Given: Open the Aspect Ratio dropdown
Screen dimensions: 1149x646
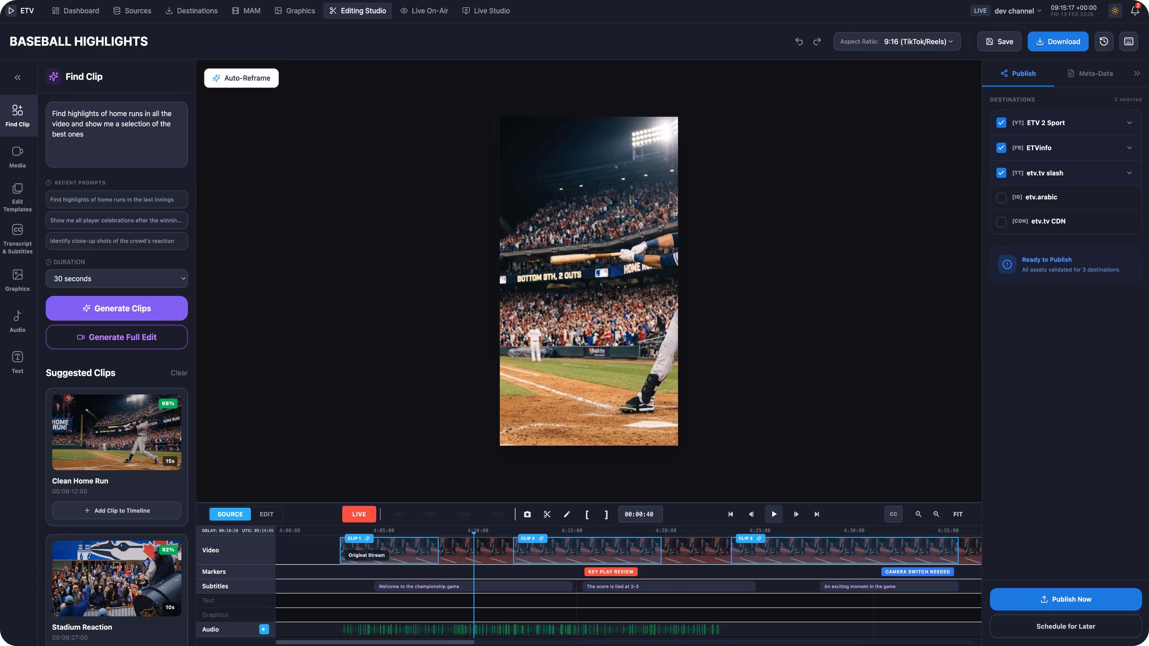Looking at the screenshot, I should pyautogui.click(x=897, y=41).
